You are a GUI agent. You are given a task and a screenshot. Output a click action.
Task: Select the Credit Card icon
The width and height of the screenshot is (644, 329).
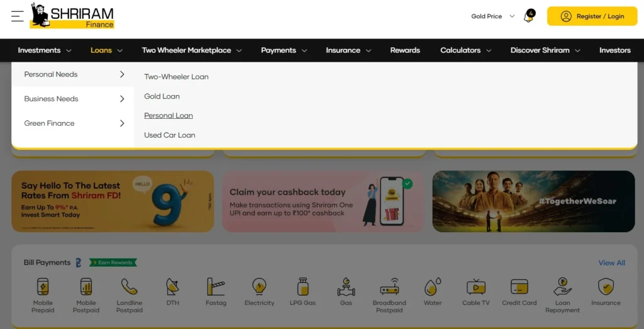[x=519, y=287]
